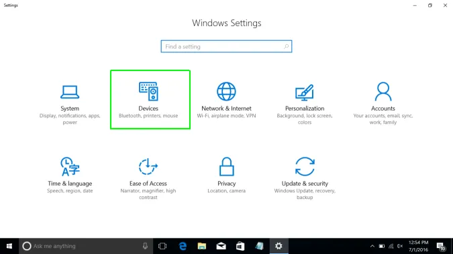453x254 pixels.
Task: Open the Windows Store taskbar icon
Action: click(240, 246)
